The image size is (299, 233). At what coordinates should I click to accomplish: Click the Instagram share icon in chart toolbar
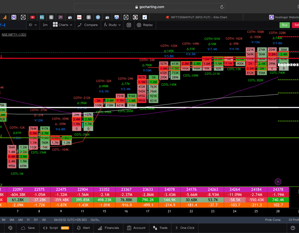[129, 25]
